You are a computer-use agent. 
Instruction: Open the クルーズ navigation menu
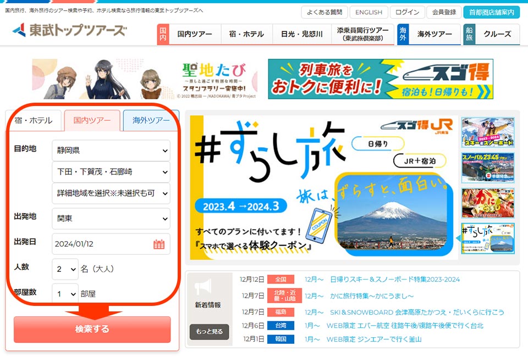tap(499, 34)
